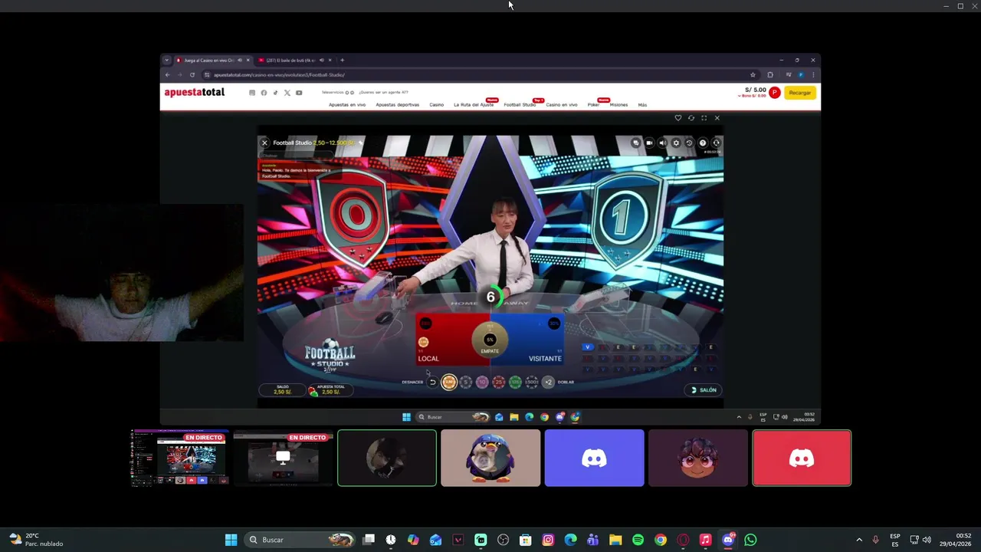This screenshot has width=981, height=552.
Task: Switch to the El baile de buti tab
Action: [294, 60]
